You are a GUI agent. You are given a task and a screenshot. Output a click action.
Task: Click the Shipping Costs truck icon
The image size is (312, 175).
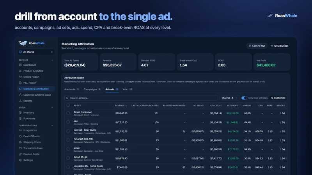point(20,142)
